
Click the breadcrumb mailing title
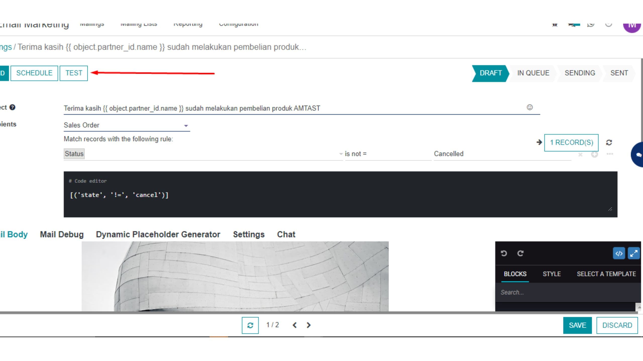pos(162,47)
